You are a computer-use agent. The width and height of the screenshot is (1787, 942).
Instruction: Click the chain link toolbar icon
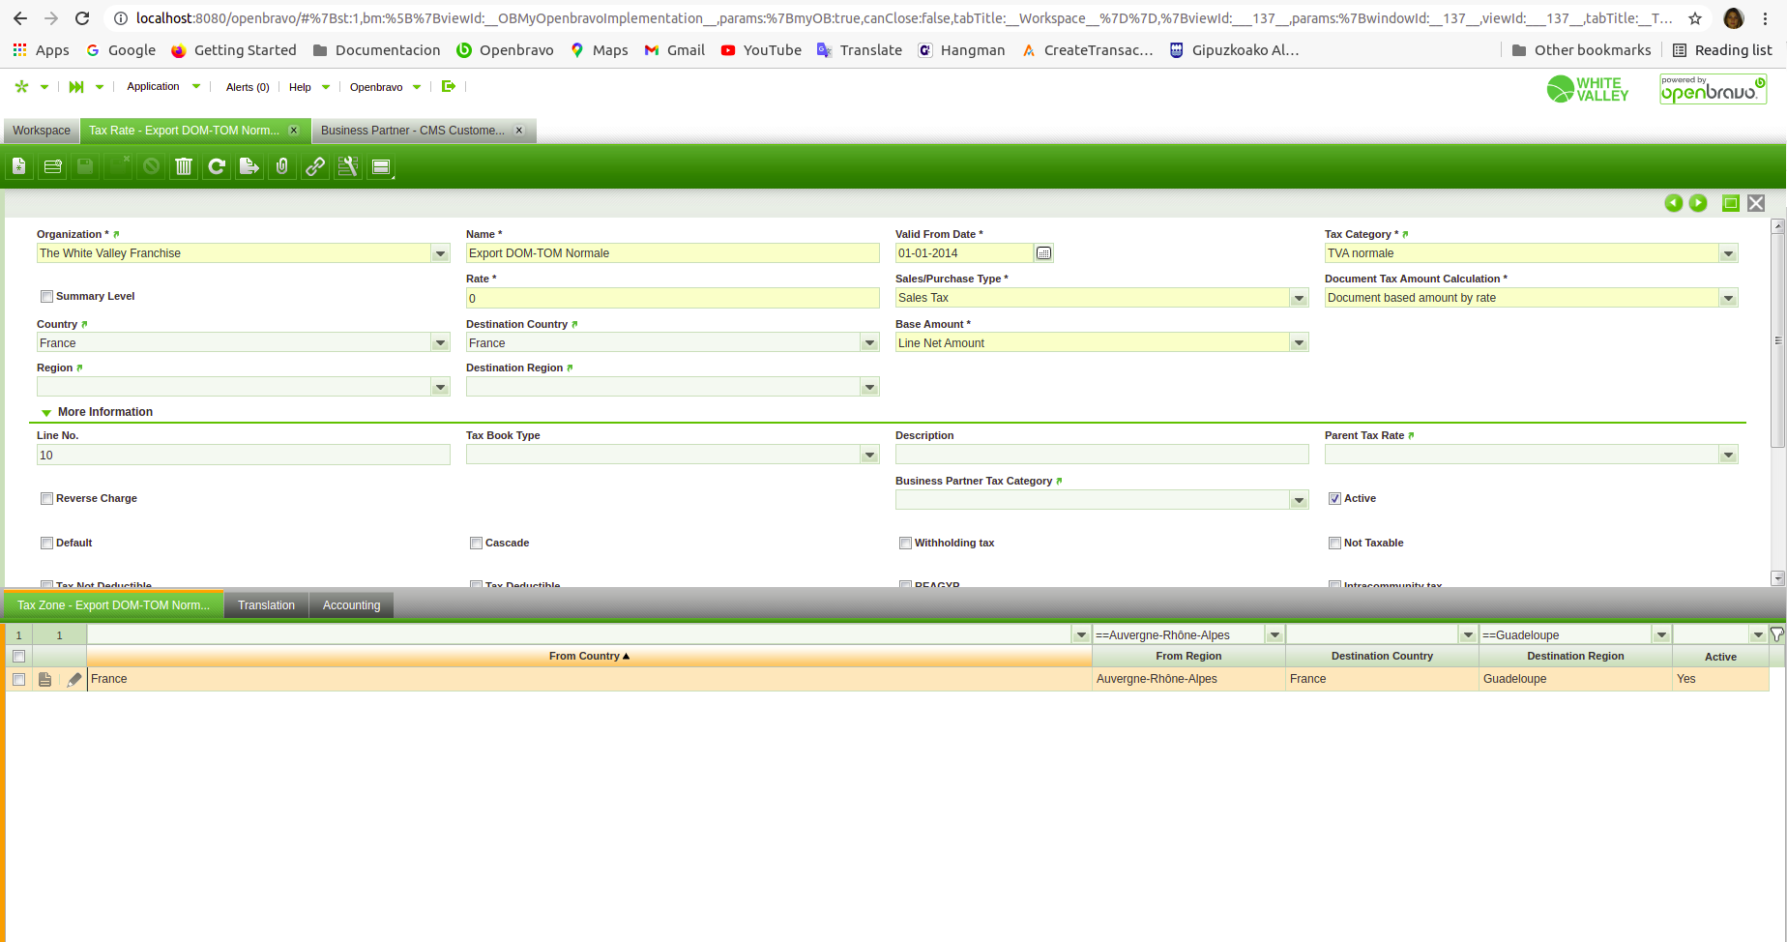[x=315, y=167]
